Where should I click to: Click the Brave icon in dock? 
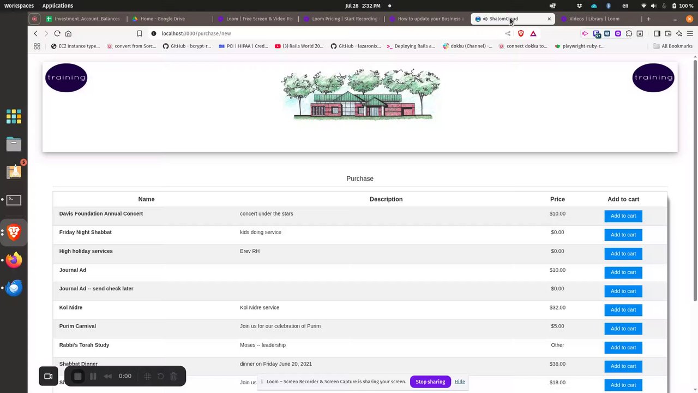(x=14, y=232)
